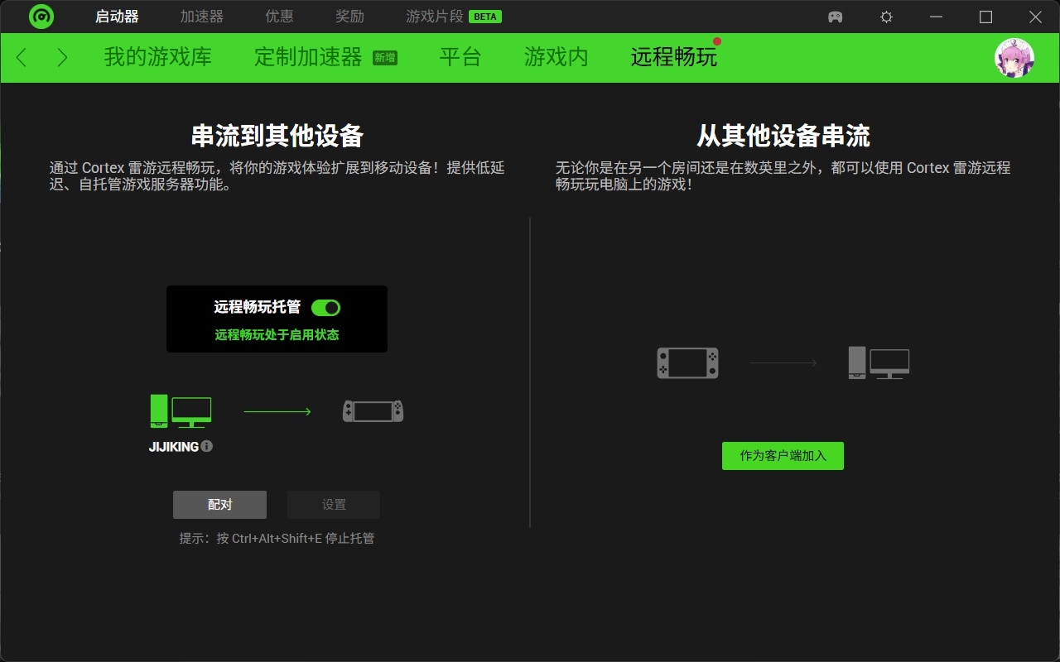
Task: Open the game controller icon in title bar
Action: click(836, 17)
